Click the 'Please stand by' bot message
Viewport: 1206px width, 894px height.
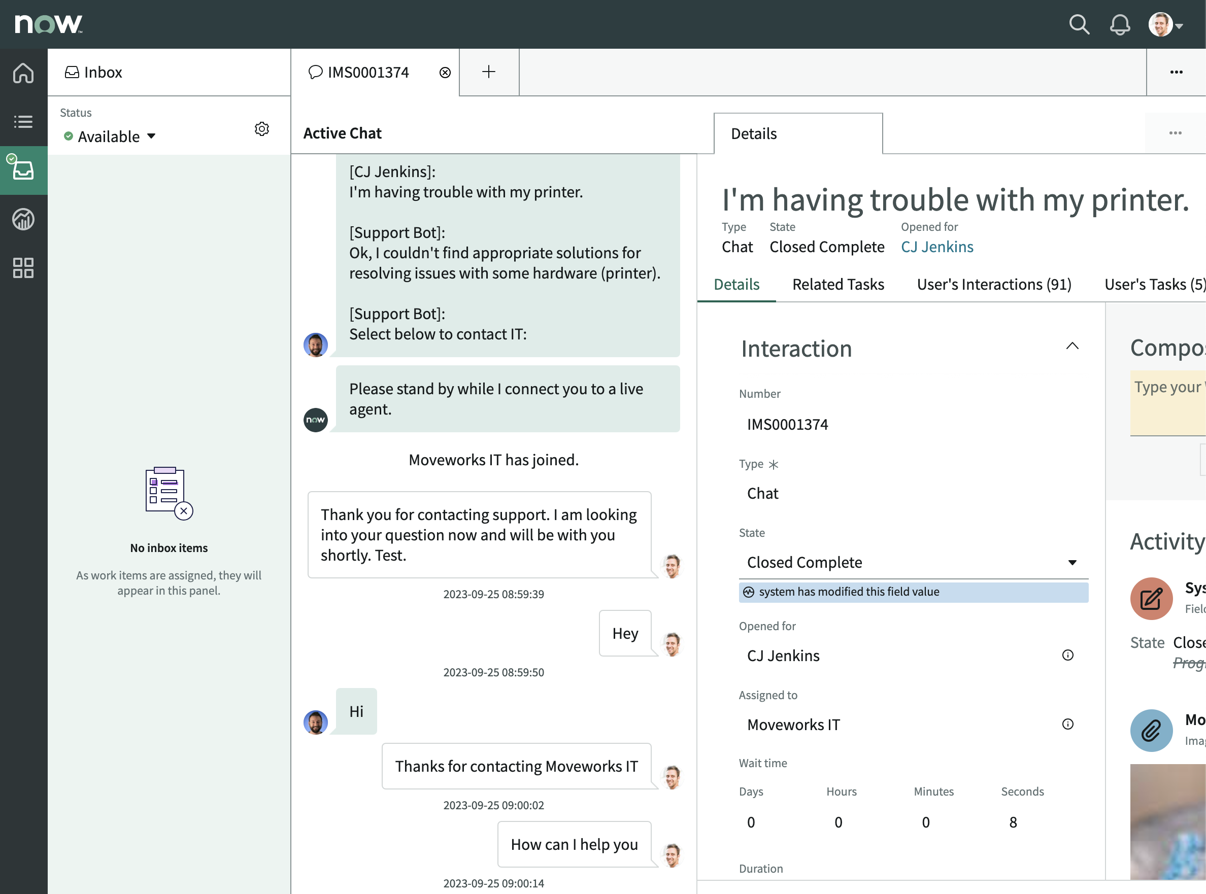pyautogui.click(x=508, y=399)
